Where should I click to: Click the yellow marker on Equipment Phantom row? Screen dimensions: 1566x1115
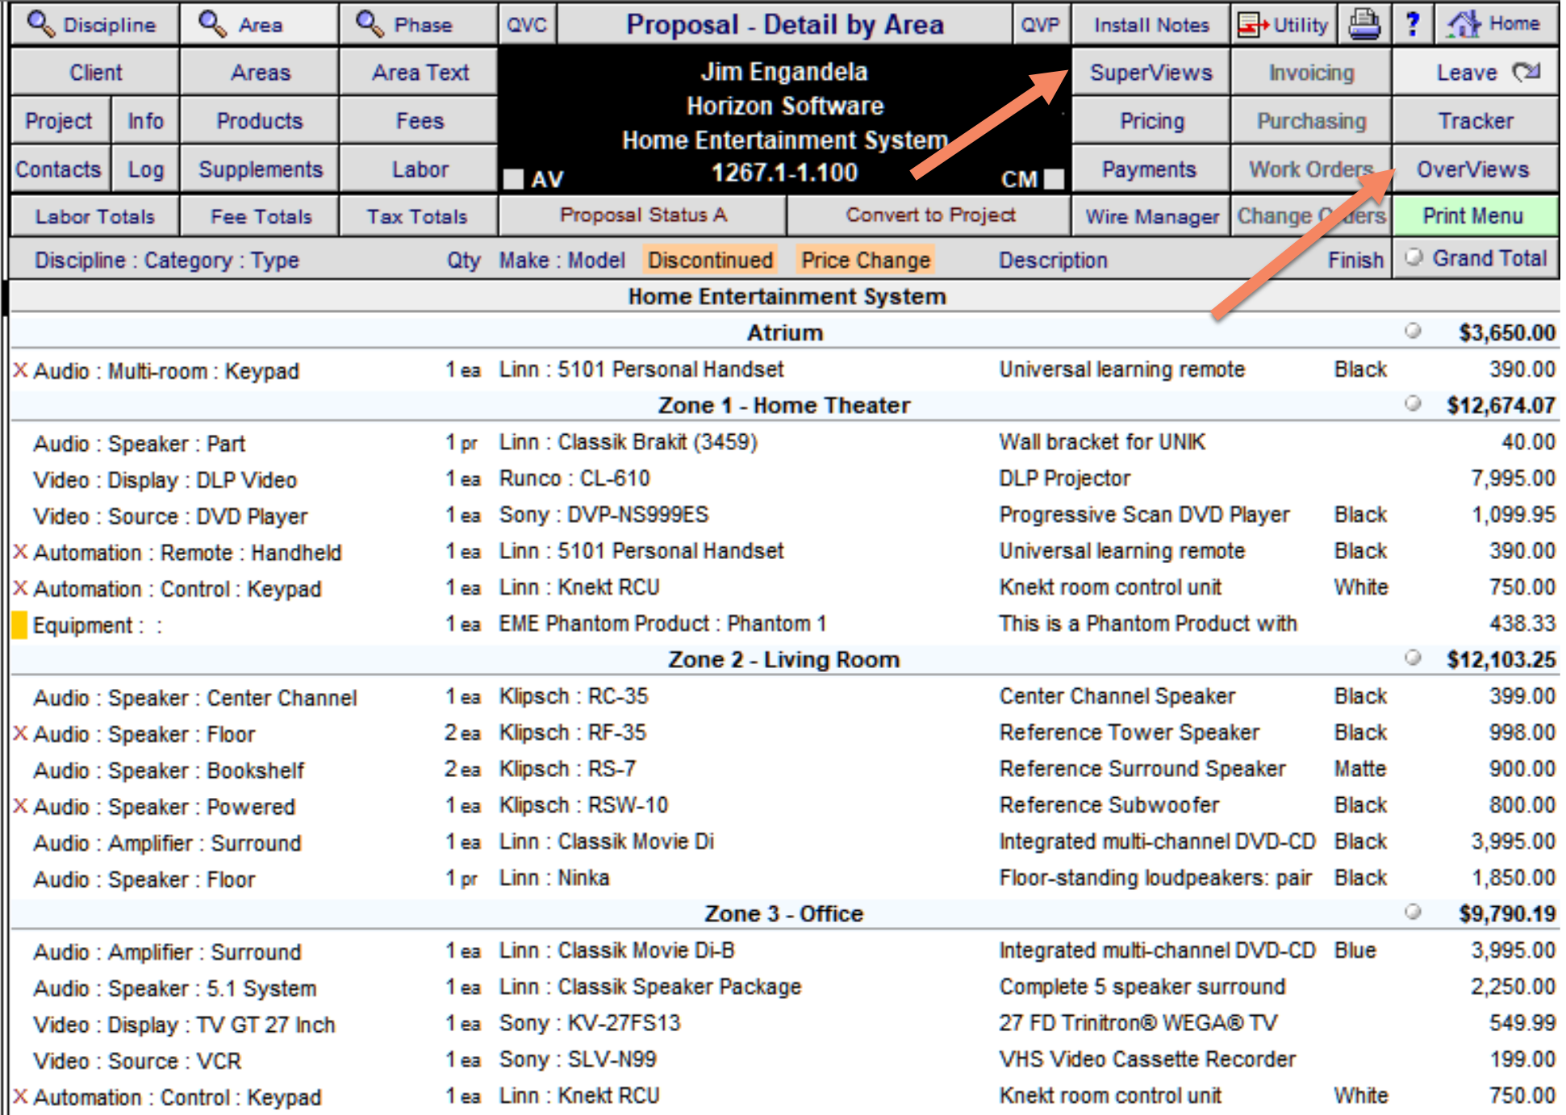tap(20, 624)
